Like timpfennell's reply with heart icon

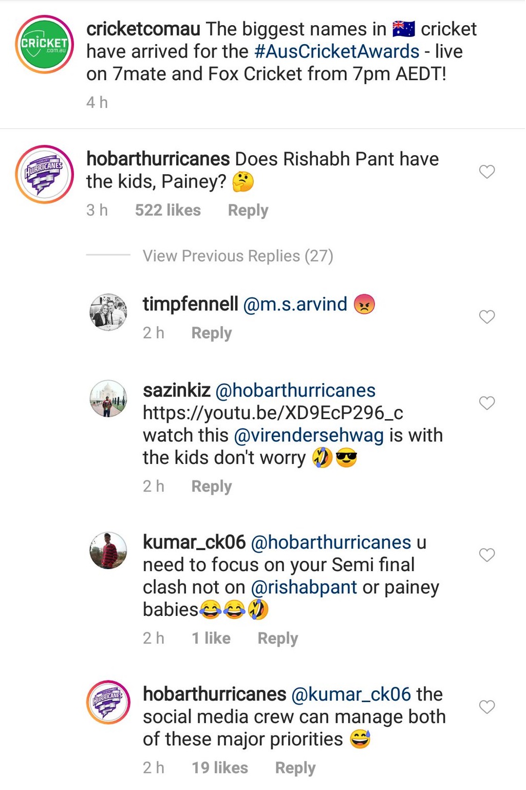[x=486, y=317]
